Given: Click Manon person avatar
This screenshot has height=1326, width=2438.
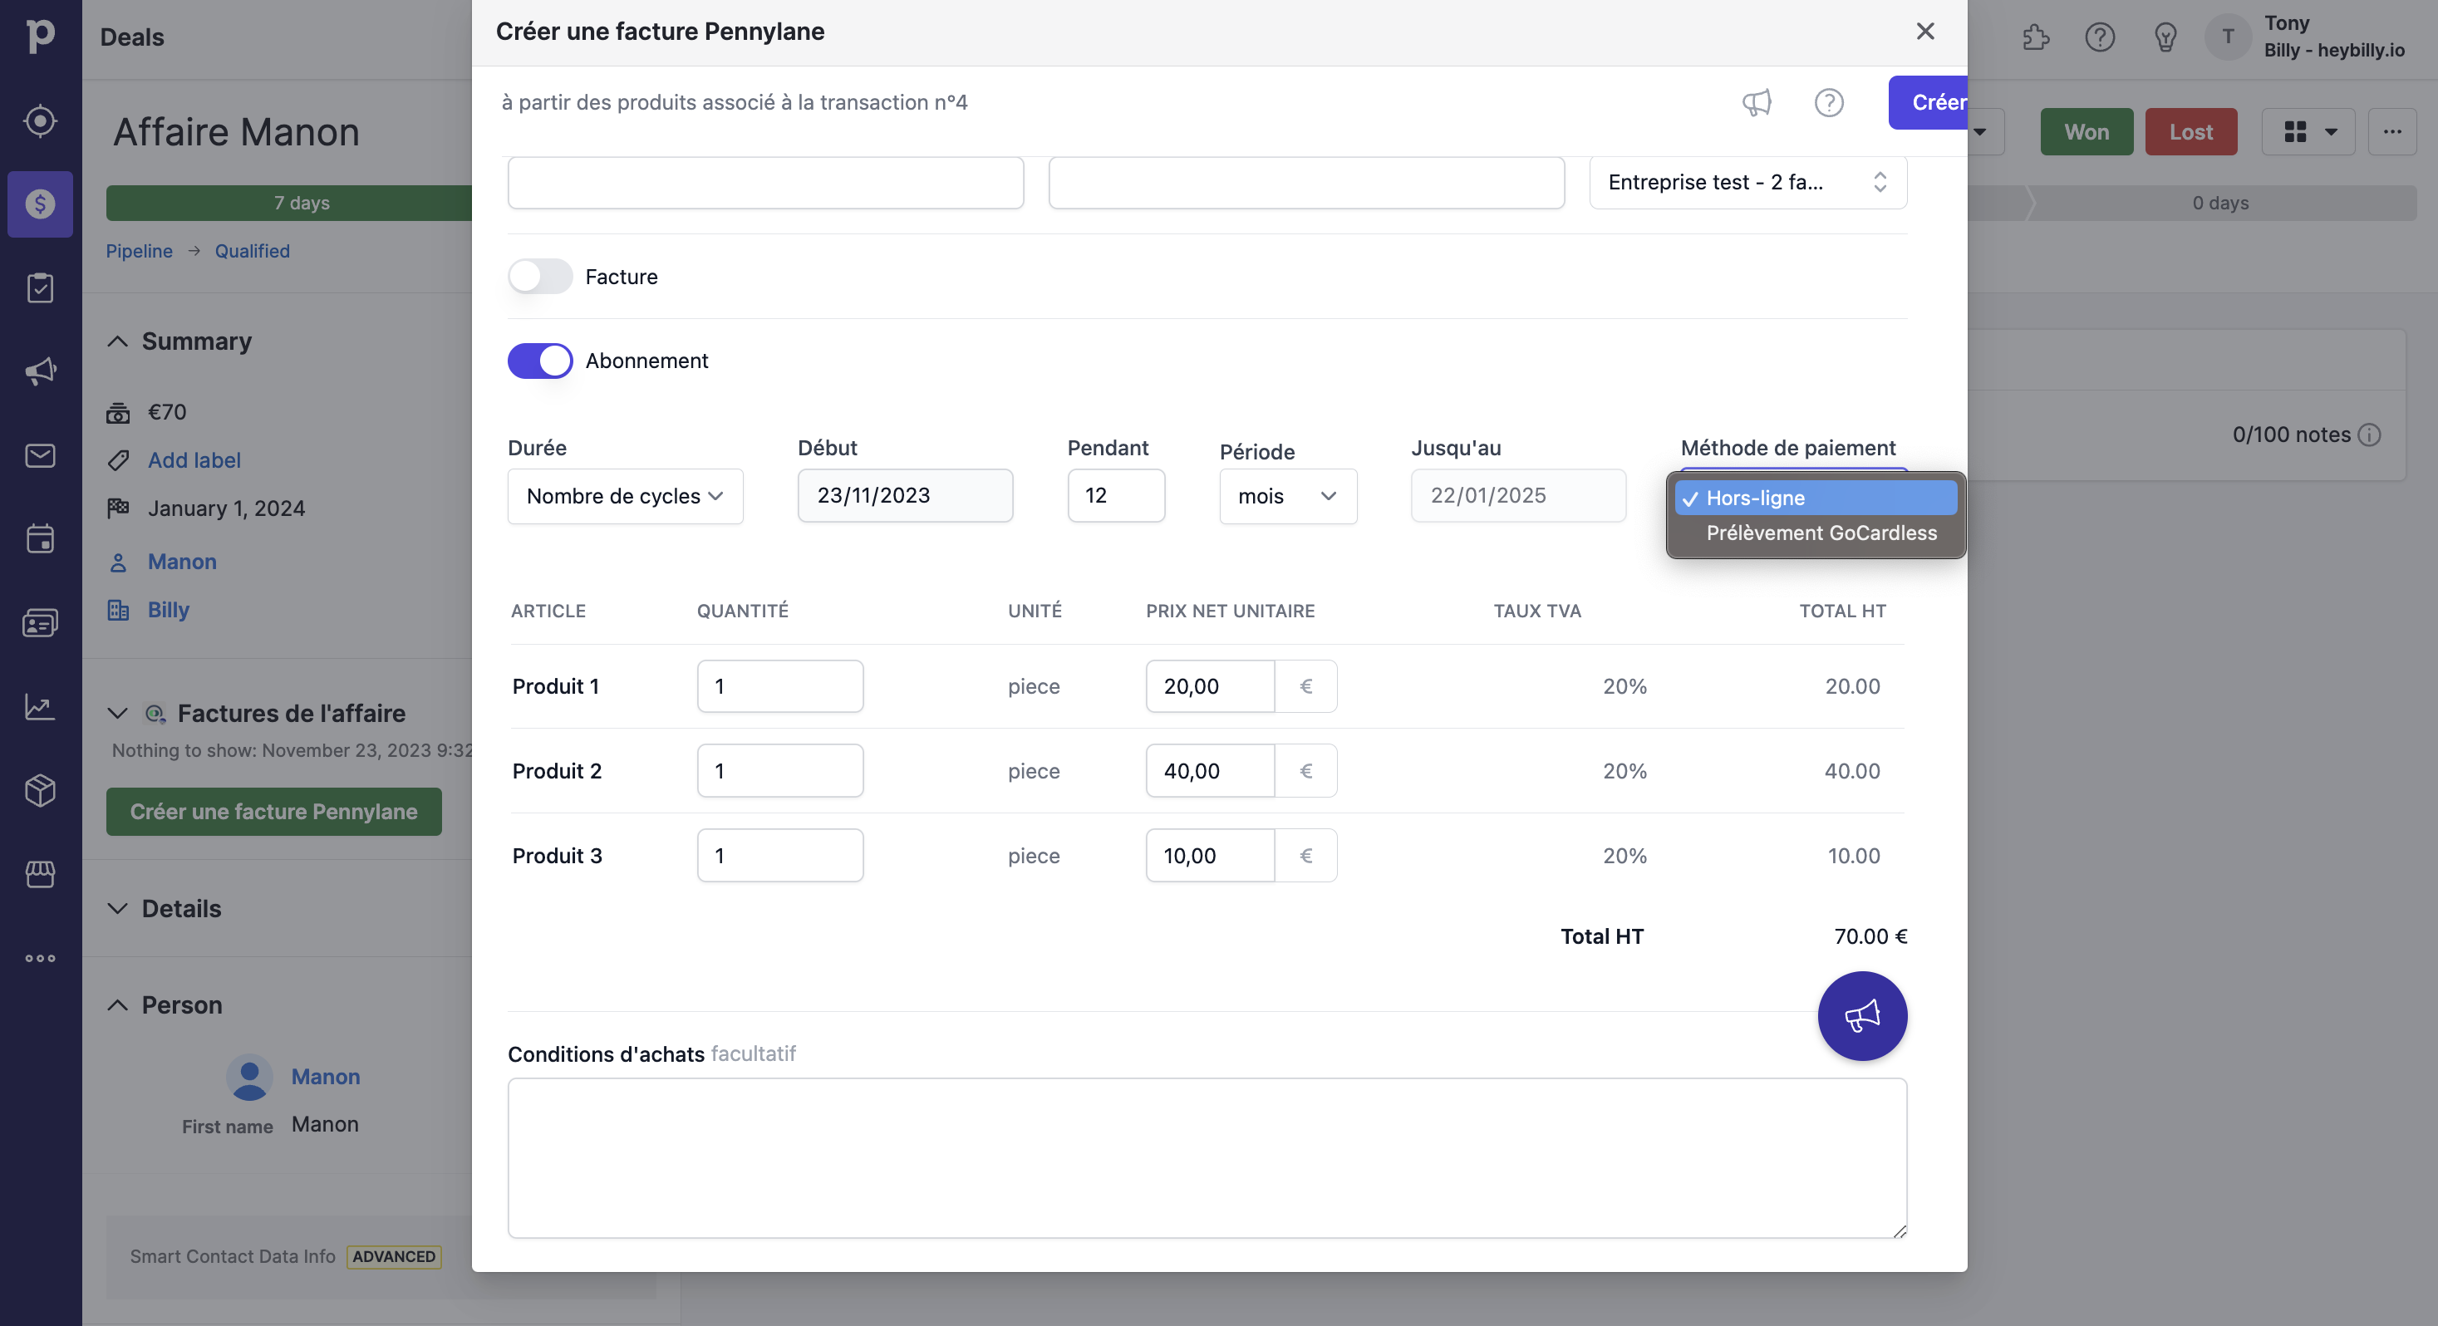Looking at the screenshot, I should (x=249, y=1077).
